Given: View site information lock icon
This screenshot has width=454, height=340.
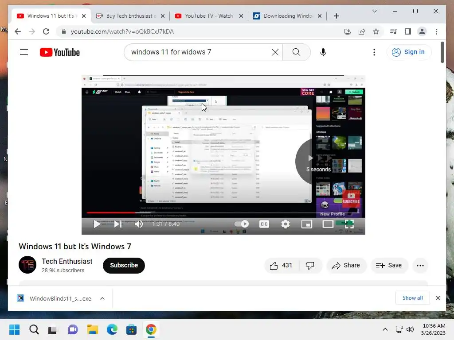Looking at the screenshot, I should pyautogui.click(x=64, y=31).
